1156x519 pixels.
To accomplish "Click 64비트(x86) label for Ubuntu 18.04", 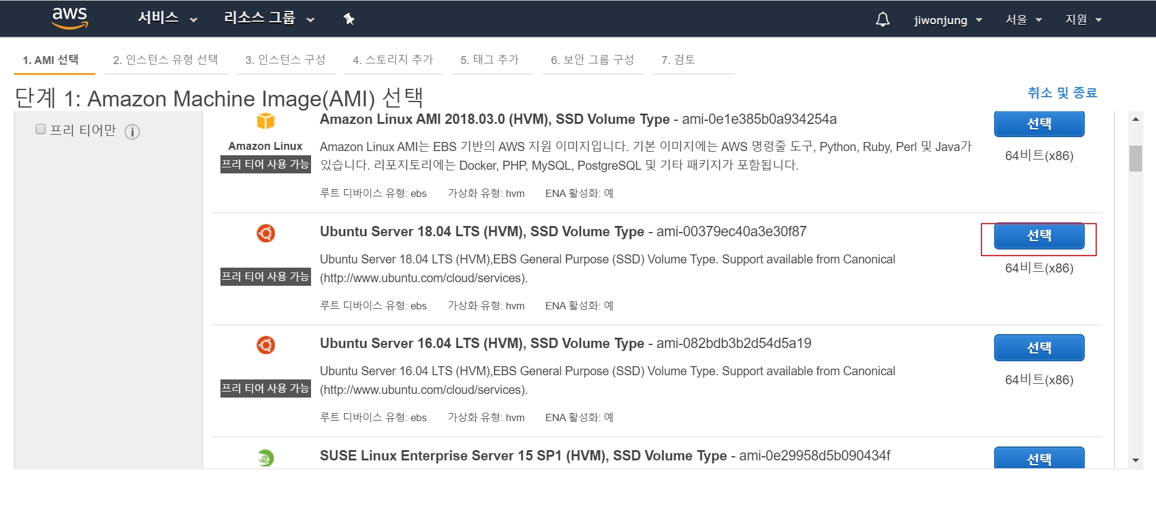I will 1039,268.
